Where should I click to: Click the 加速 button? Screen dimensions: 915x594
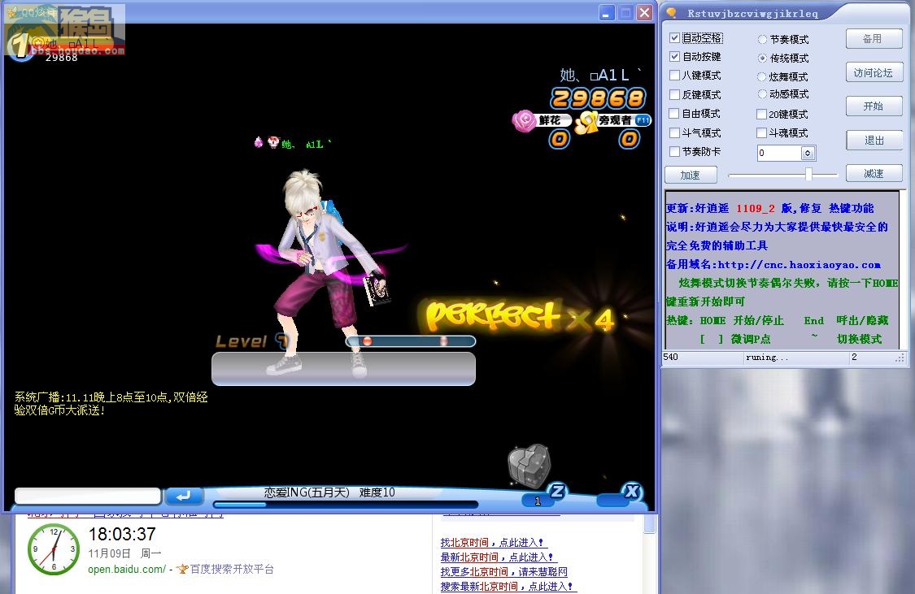pyautogui.click(x=691, y=175)
